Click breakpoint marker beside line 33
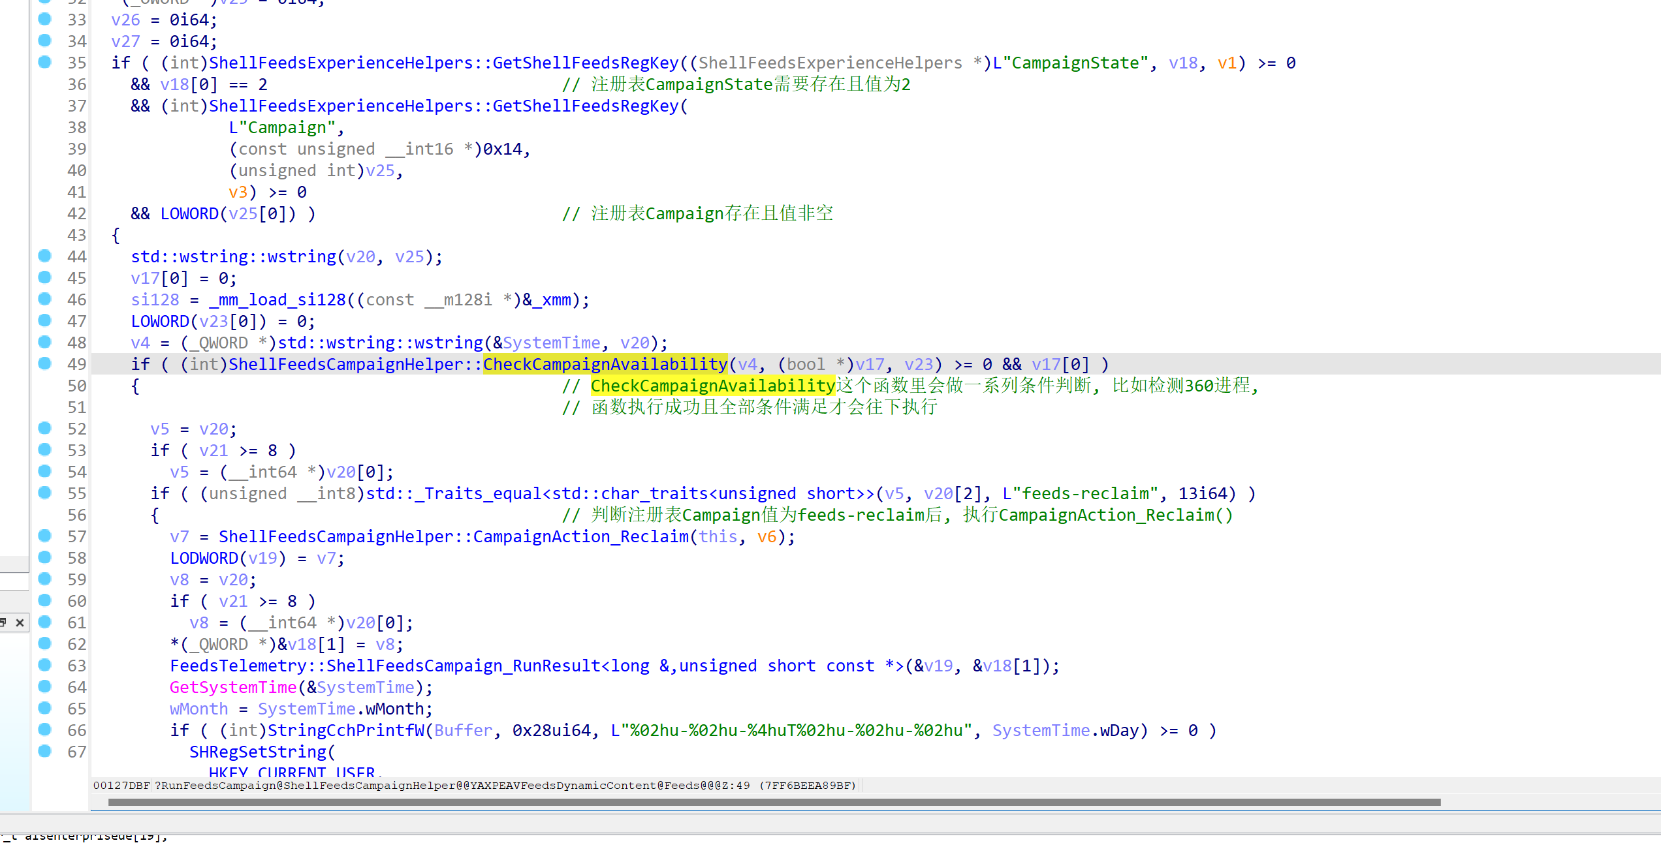This screenshot has width=1661, height=845. (x=44, y=19)
